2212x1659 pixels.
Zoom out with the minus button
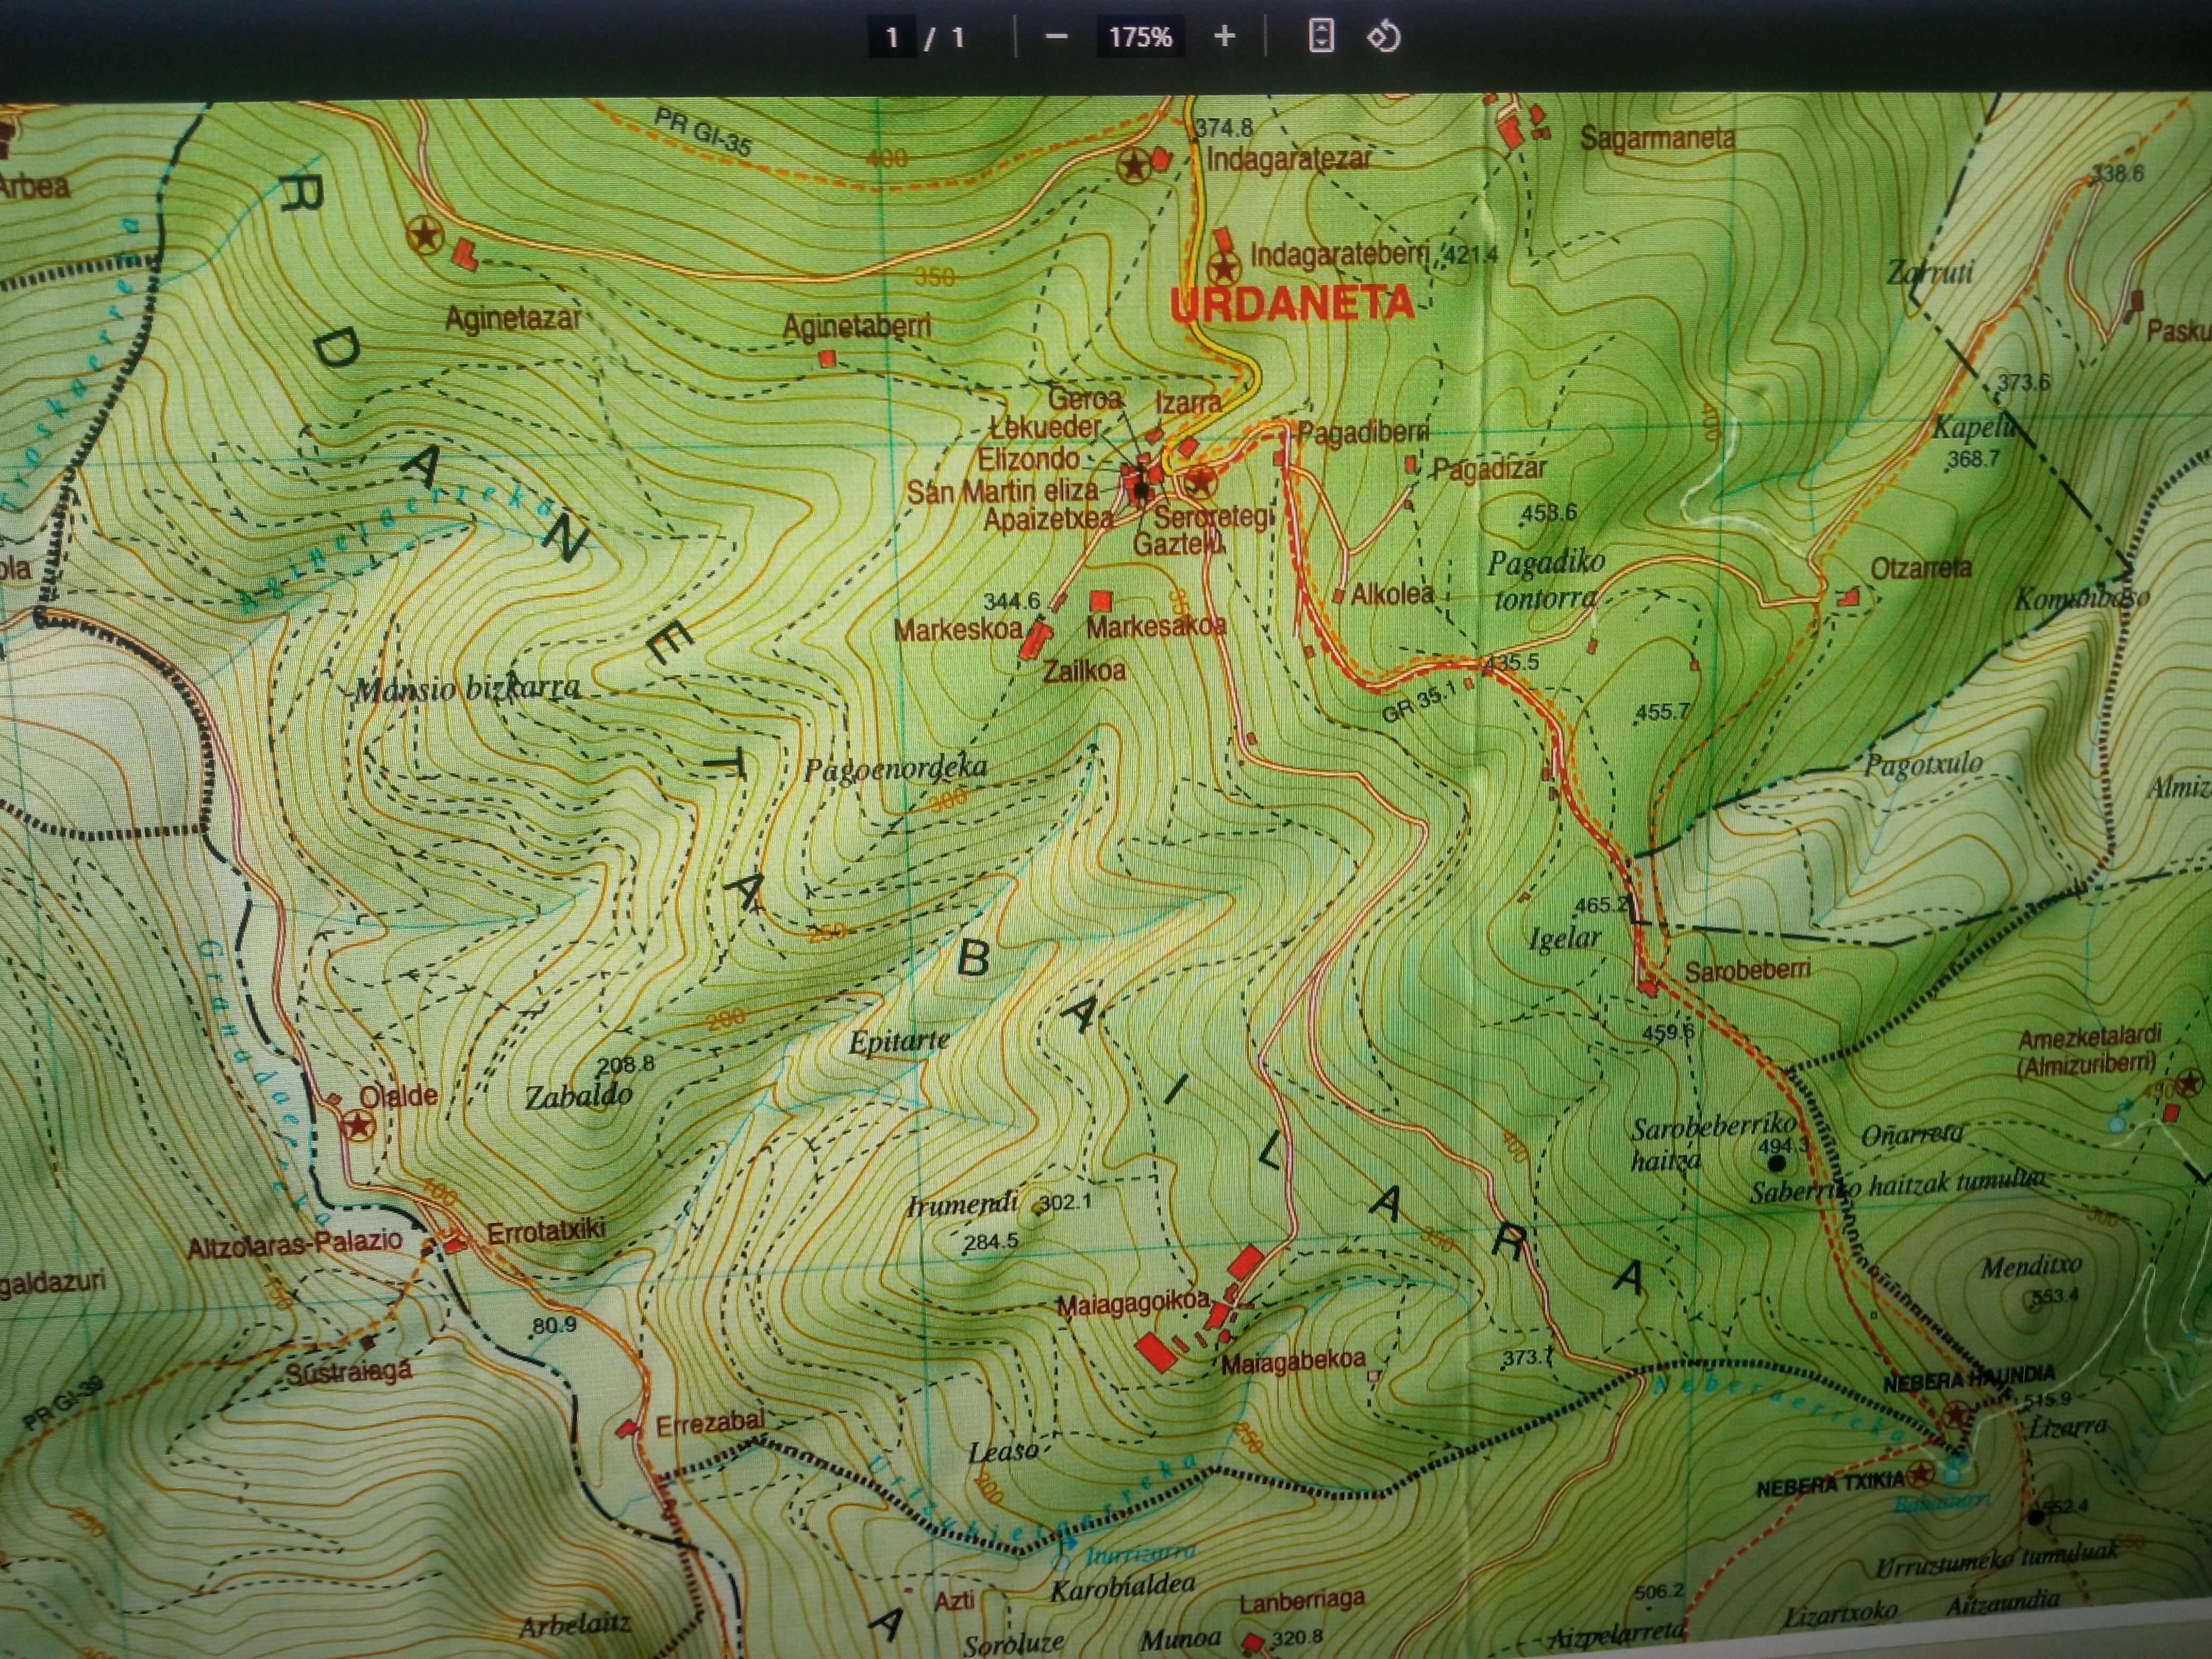tap(1056, 37)
